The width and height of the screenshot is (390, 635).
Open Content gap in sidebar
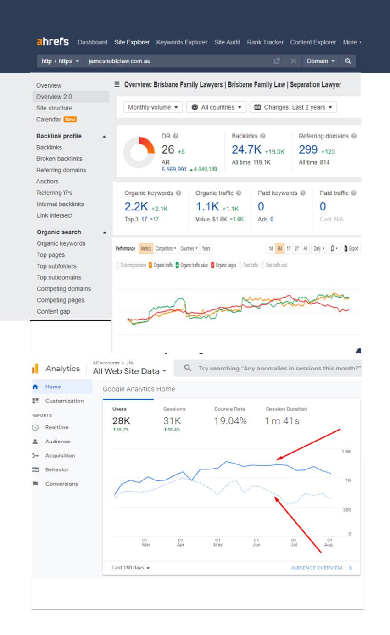pos(53,311)
